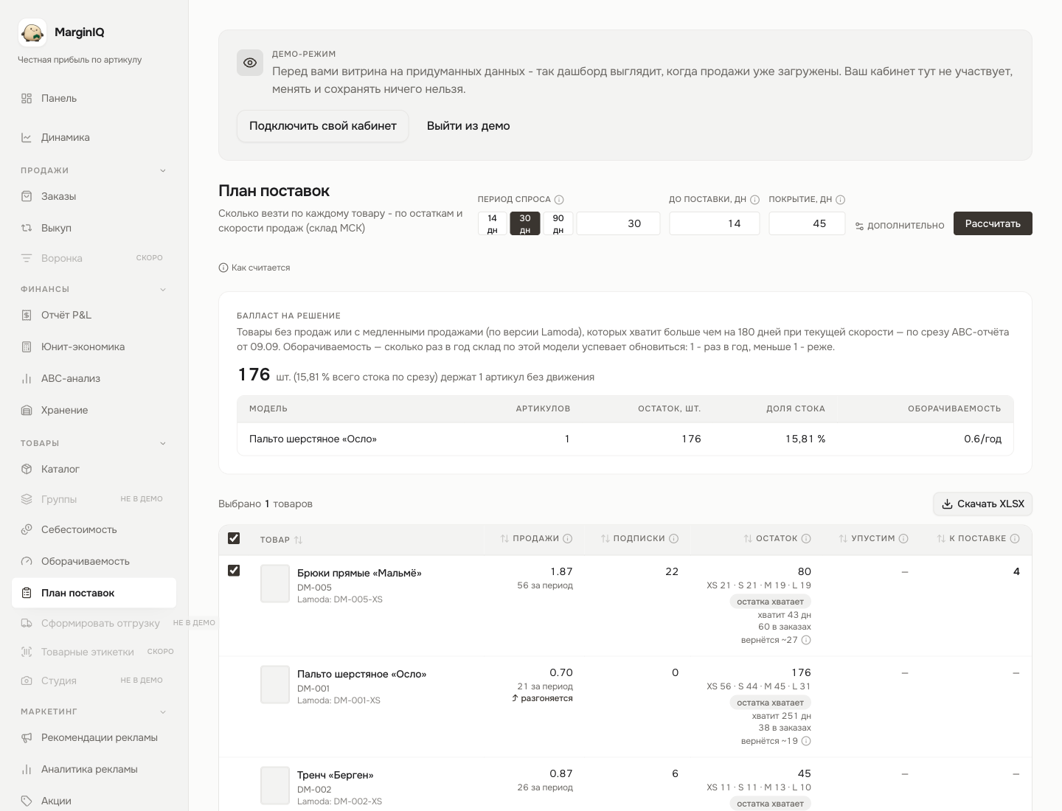This screenshot has width=1062, height=811.
Task: Open Рекомендации рекламы menu item
Action: 94,738
